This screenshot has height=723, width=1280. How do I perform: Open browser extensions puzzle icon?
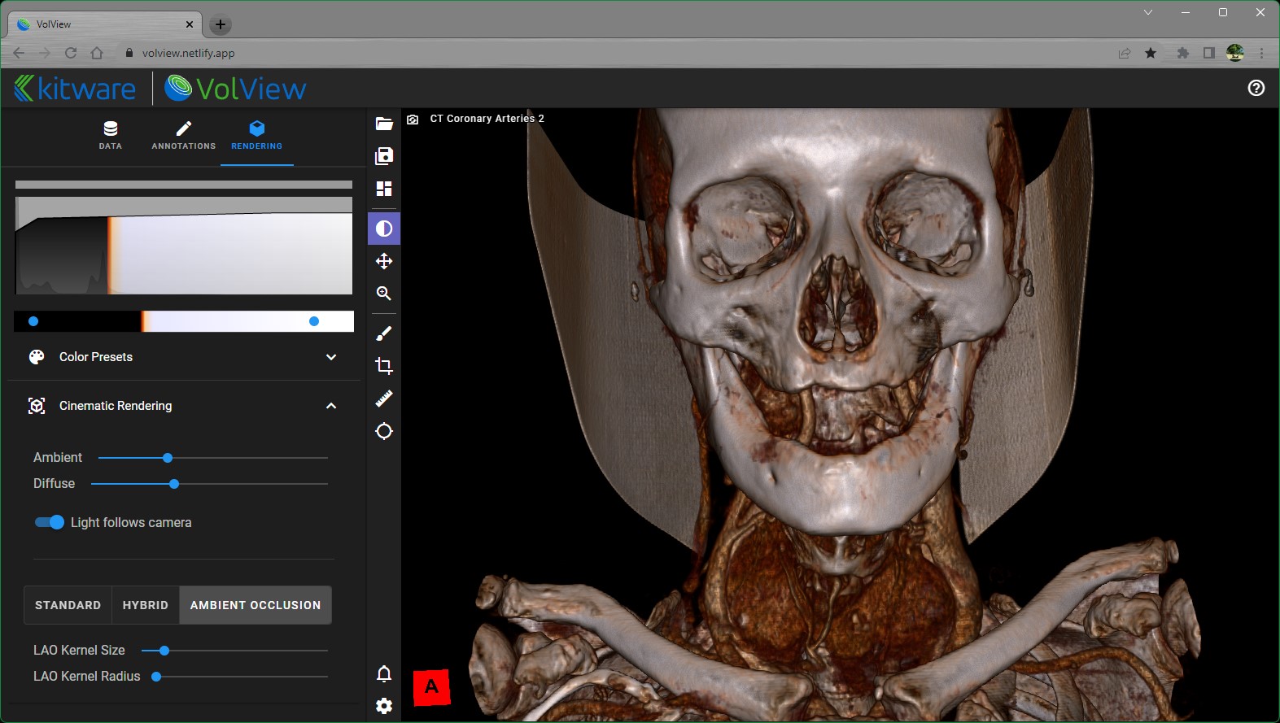1182,53
